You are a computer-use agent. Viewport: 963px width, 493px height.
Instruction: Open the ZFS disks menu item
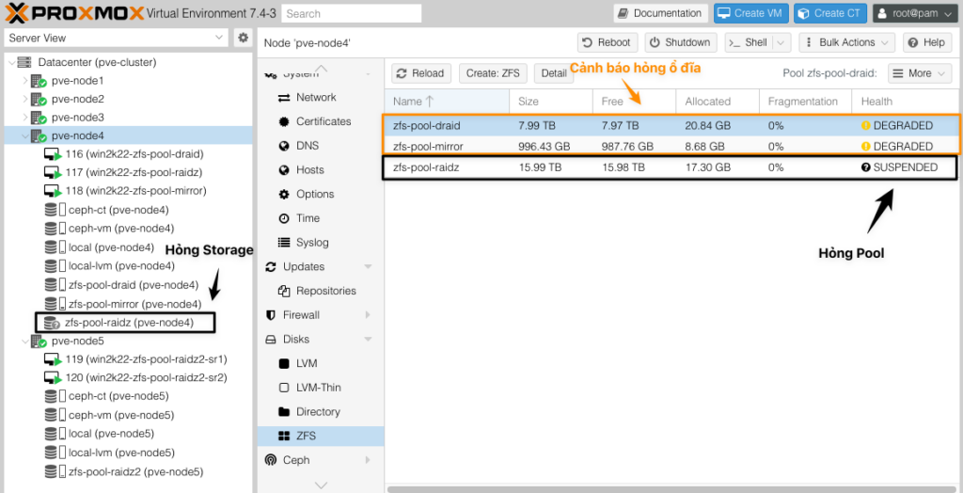click(x=321, y=436)
